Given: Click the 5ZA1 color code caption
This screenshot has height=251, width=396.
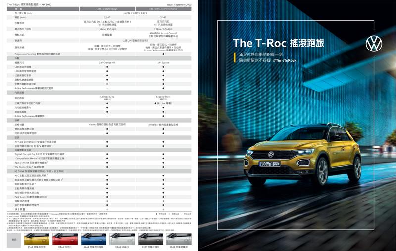Looking at the screenshot, I should click(x=94, y=247).
